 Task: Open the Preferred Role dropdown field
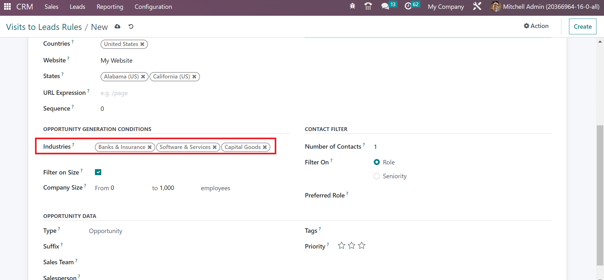coord(462,195)
